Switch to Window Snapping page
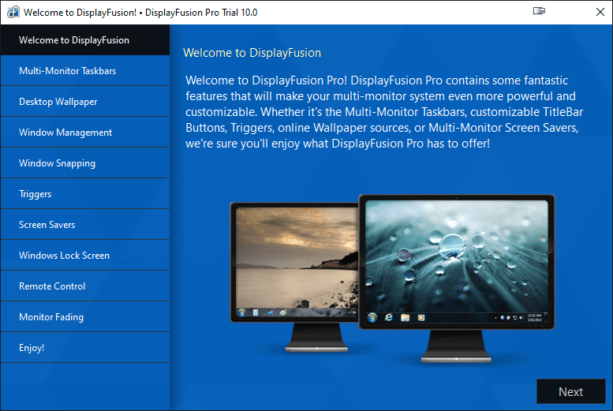 (x=85, y=163)
